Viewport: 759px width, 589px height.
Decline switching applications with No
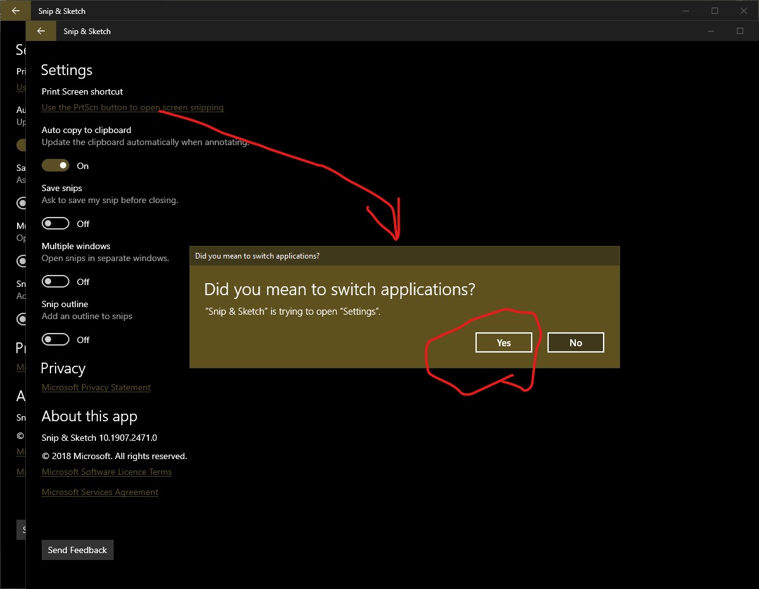(x=576, y=342)
